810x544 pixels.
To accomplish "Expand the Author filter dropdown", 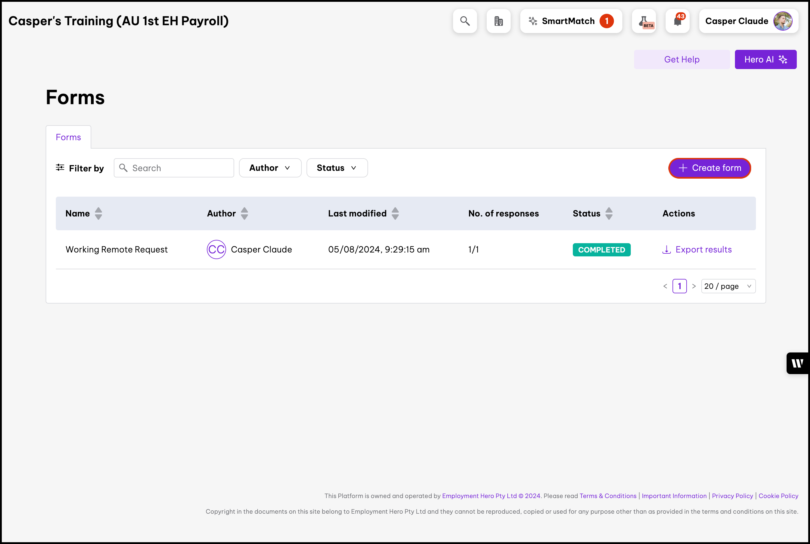I will pos(270,168).
